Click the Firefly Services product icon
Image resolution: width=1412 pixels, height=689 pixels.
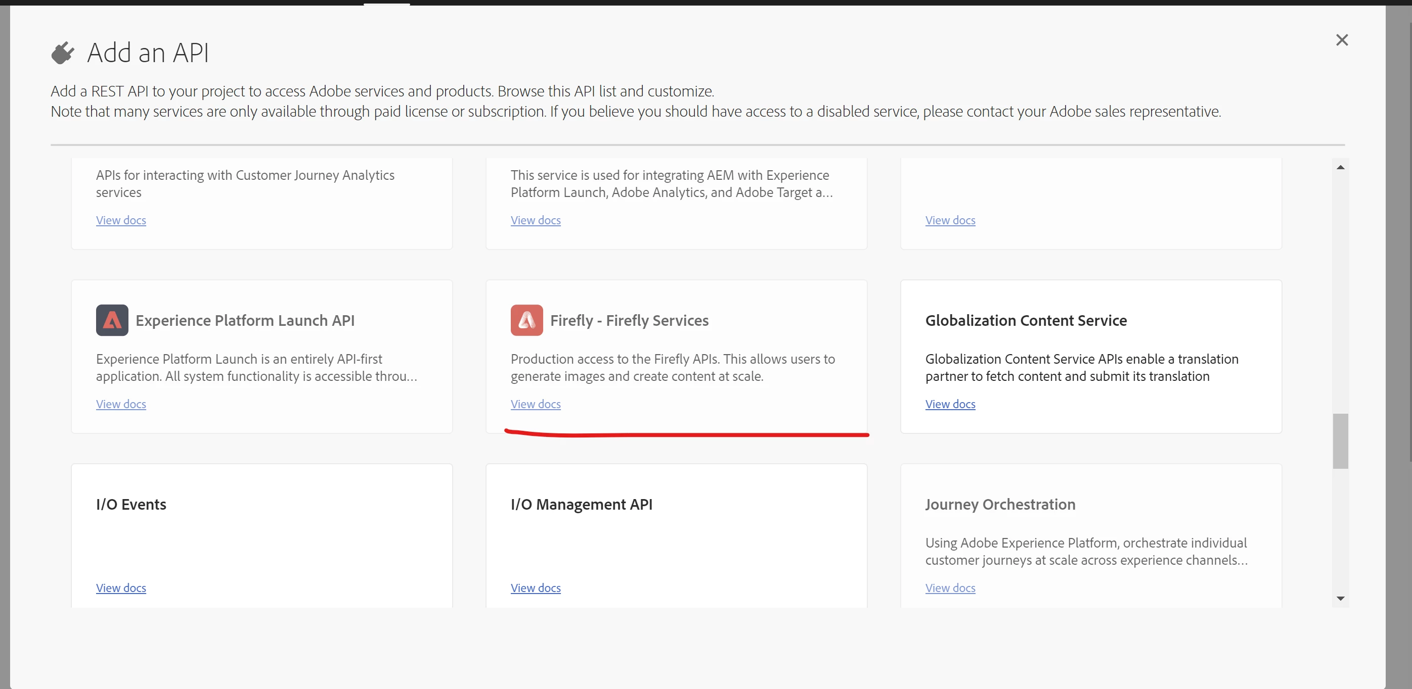(x=526, y=320)
